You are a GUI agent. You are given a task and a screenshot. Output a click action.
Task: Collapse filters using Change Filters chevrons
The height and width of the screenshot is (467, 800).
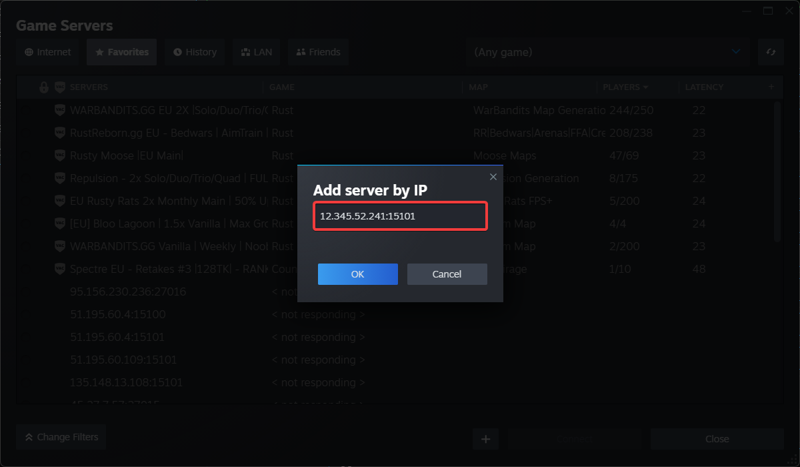pos(29,437)
